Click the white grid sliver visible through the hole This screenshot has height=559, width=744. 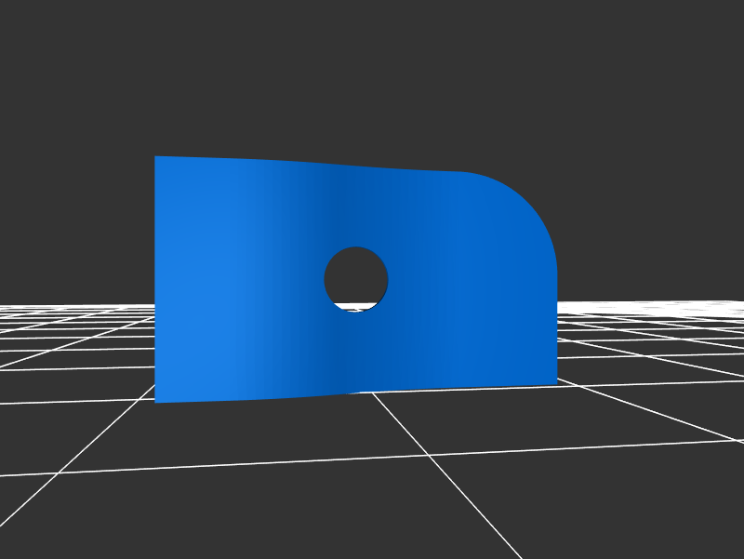pyautogui.click(x=356, y=306)
